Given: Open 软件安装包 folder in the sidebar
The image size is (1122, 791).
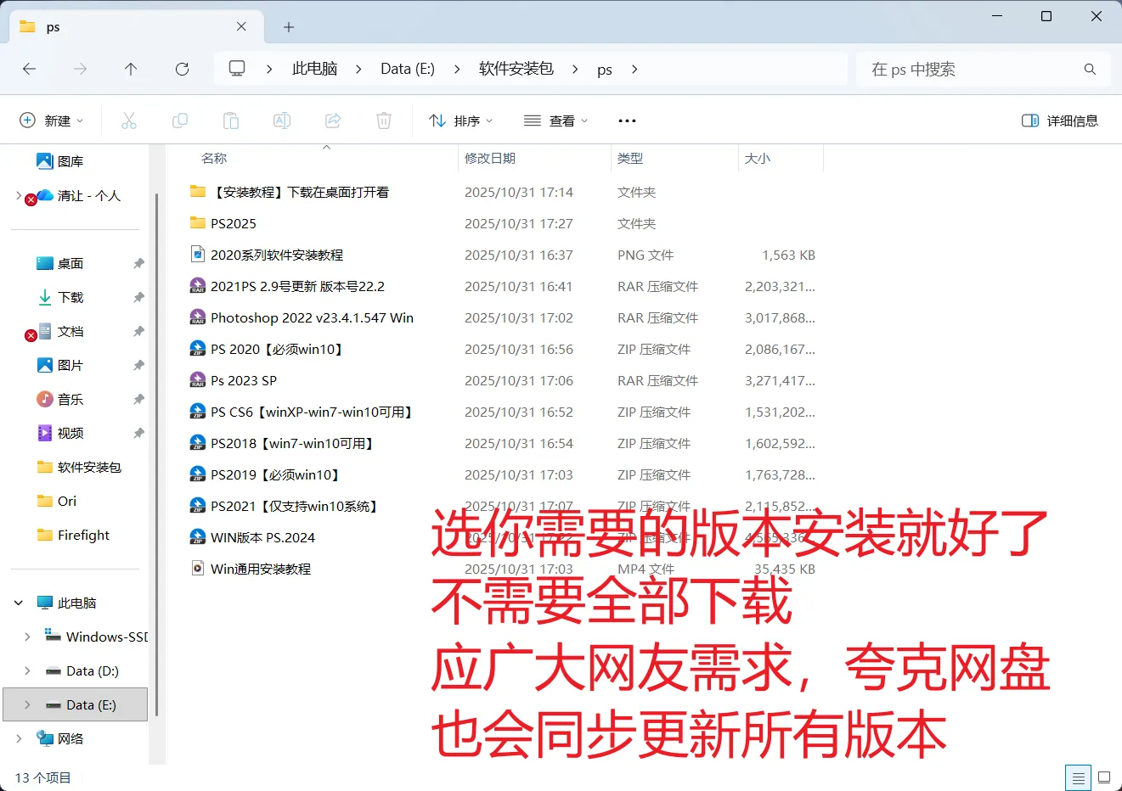Looking at the screenshot, I should point(79,467).
